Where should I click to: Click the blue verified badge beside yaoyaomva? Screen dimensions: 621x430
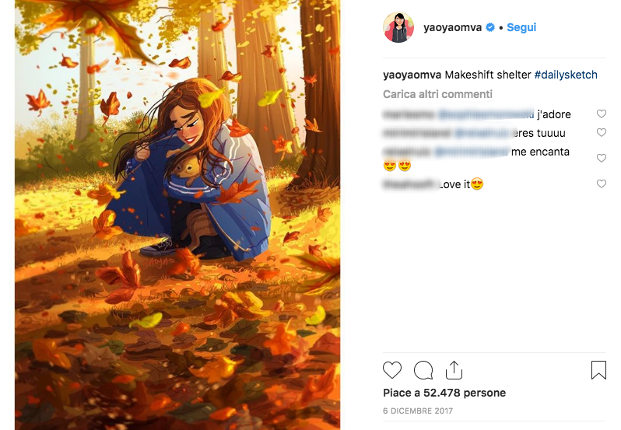490,27
